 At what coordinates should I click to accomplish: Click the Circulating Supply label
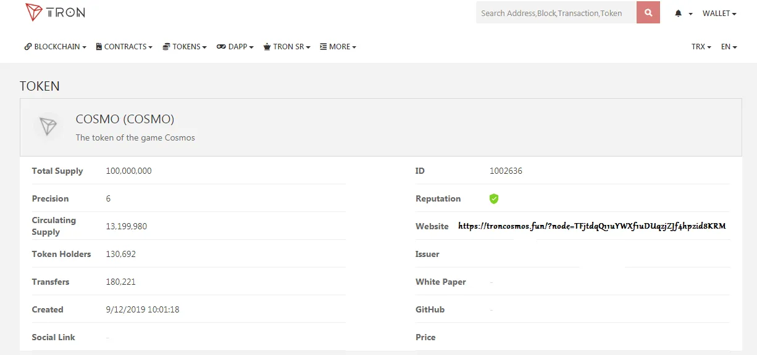pos(54,226)
